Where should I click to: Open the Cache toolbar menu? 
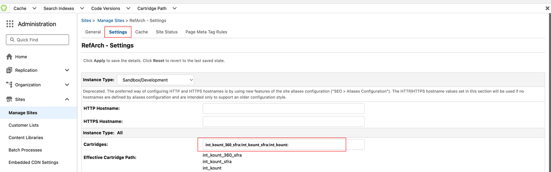20,8
